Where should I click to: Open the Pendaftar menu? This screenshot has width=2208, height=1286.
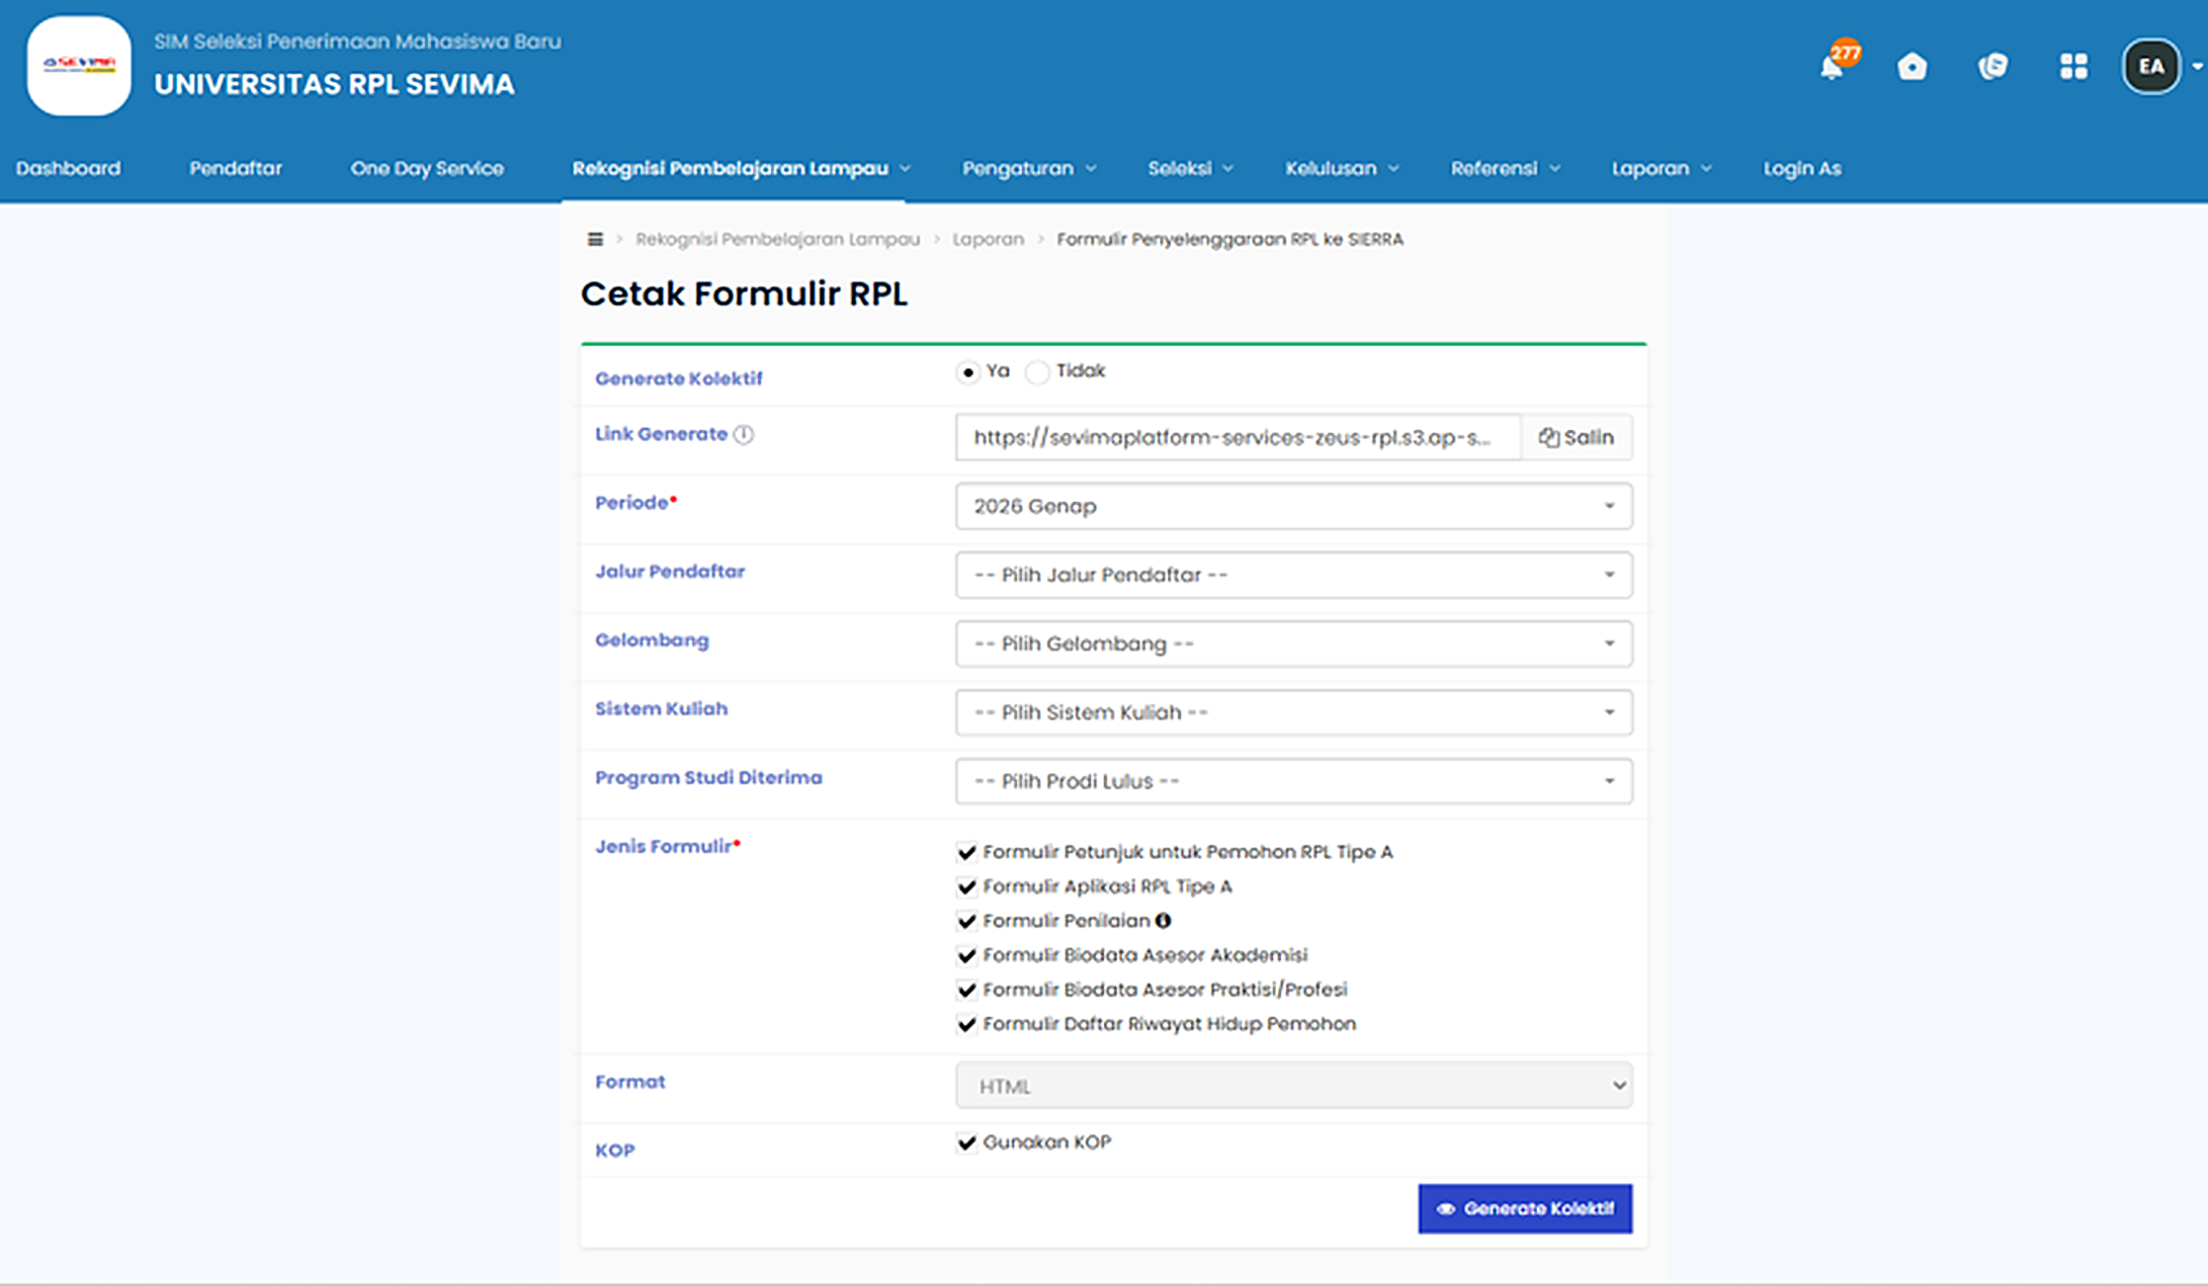[235, 168]
